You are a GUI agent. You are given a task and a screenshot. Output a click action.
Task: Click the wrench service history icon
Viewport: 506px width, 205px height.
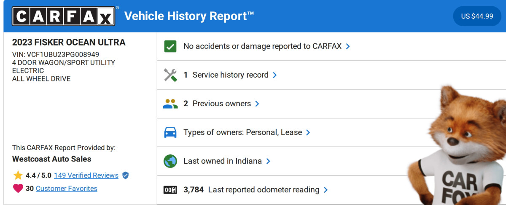coord(170,75)
